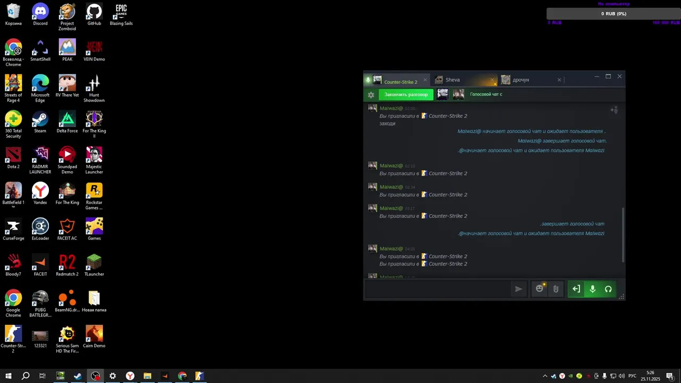Click Maiwazi@ avatar on the 04:01 message
Viewport: 681px width, 383px height.
coord(372,248)
